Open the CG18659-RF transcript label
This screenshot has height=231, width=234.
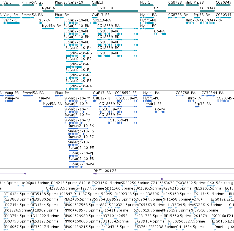pyautogui.click(x=108, y=53)
